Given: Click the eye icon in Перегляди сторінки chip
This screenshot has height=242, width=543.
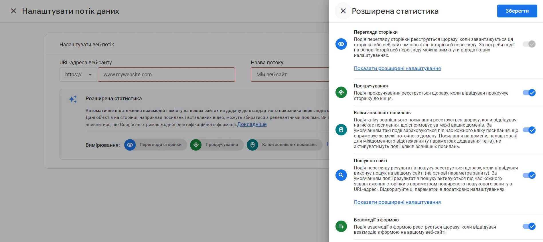Looking at the screenshot, I should click(130, 145).
